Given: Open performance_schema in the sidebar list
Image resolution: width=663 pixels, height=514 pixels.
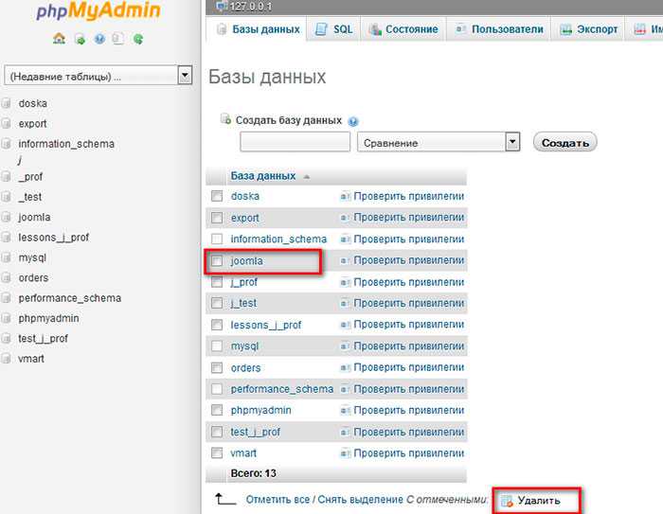Looking at the screenshot, I should [x=70, y=298].
